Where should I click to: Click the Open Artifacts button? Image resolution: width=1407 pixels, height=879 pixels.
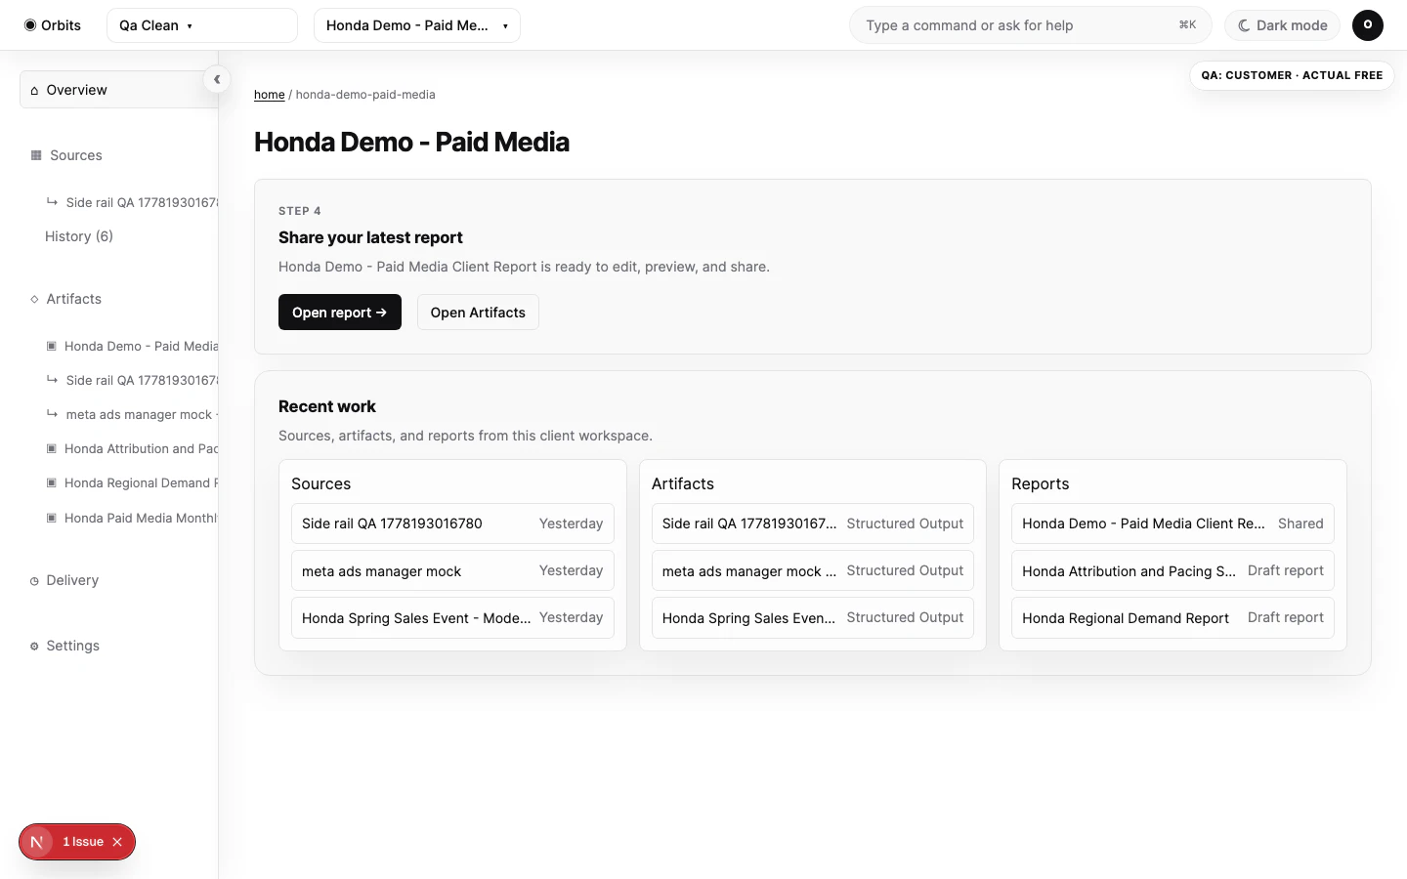click(478, 313)
